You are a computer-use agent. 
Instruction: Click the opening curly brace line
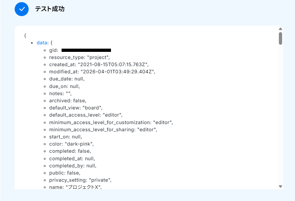coord(25,35)
